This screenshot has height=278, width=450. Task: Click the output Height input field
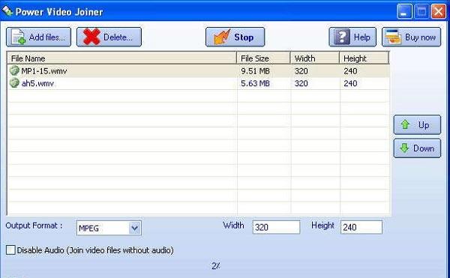coord(361,227)
